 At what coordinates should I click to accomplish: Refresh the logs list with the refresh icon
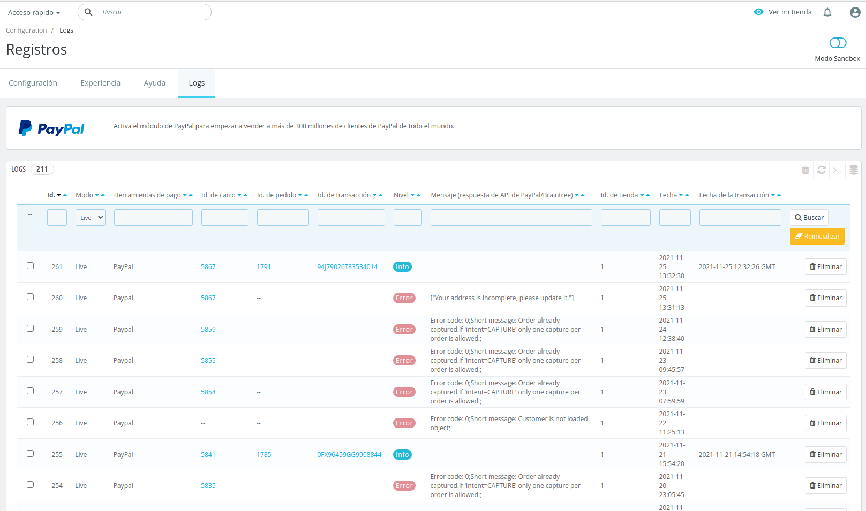tap(822, 170)
